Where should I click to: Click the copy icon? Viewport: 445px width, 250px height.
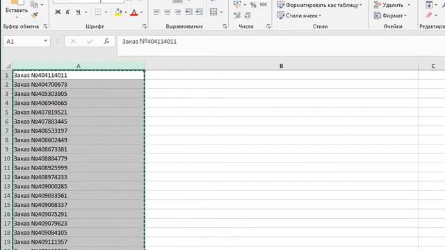tap(34, 5)
